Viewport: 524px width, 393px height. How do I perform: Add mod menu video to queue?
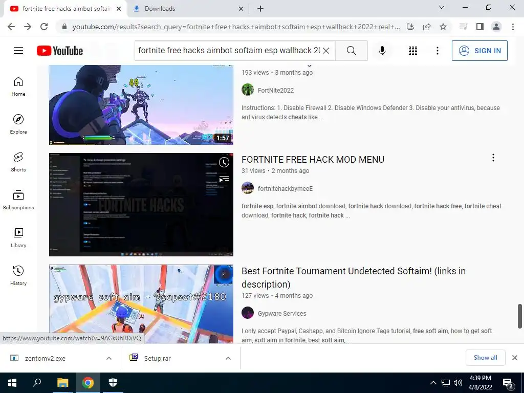(224, 179)
